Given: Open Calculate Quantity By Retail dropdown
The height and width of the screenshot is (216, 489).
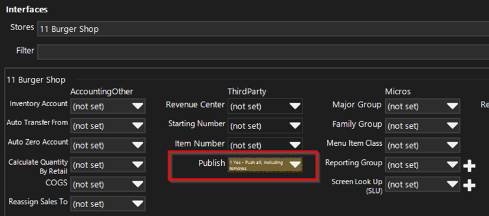Looking at the screenshot, I should 108,165.
